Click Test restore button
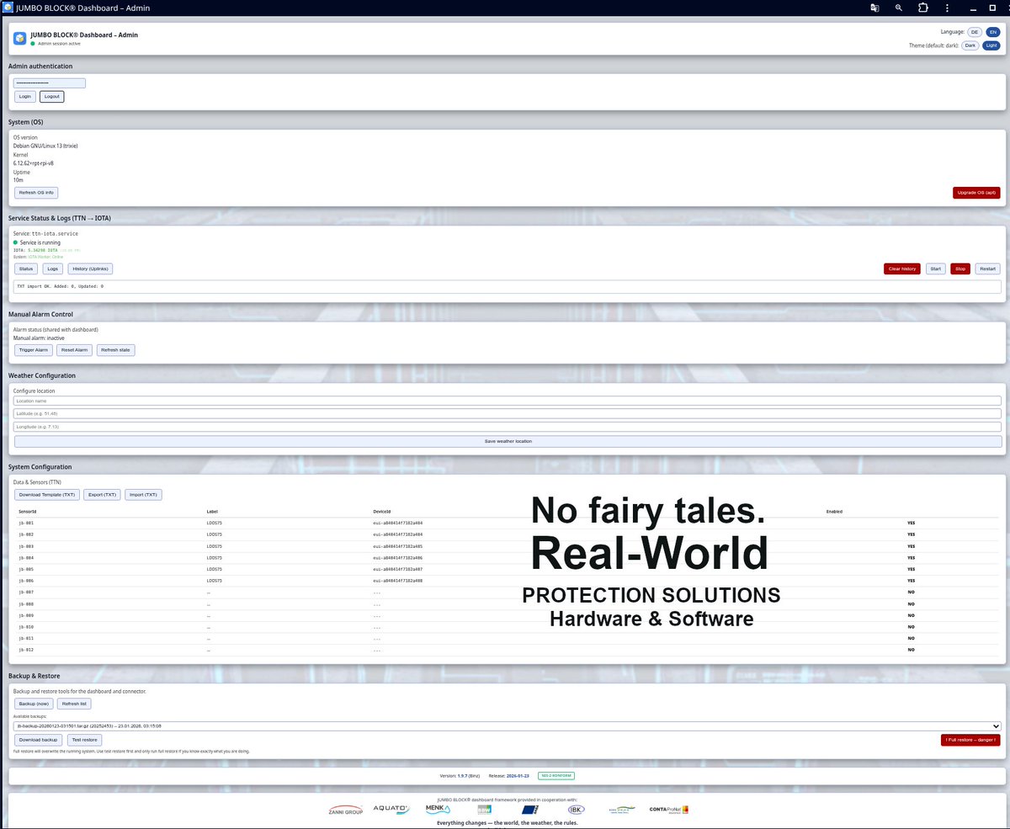This screenshot has width=1010, height=829. point(84,740)
